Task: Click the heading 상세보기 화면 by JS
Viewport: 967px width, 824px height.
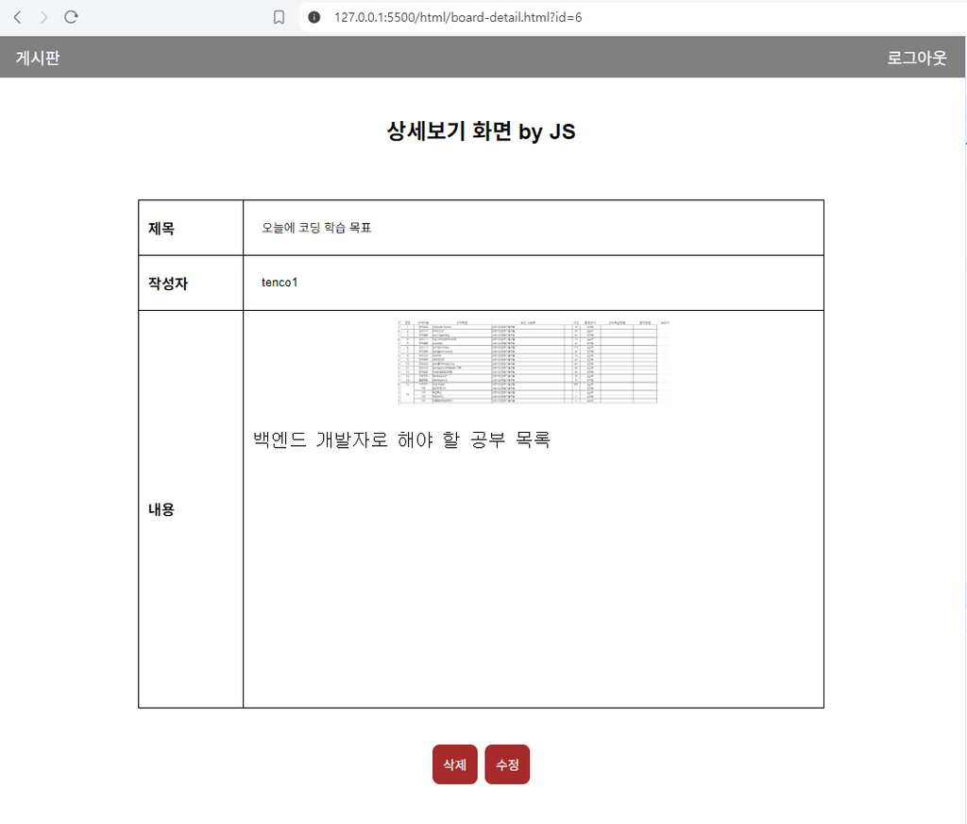Action: 481,130
